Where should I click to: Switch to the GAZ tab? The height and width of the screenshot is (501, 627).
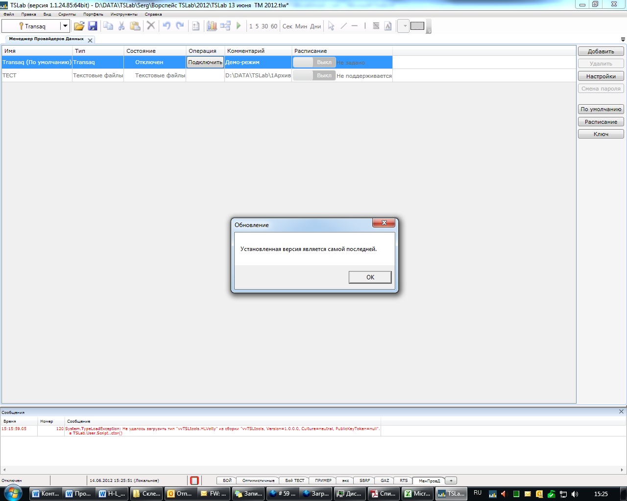[x=385, y=480]
